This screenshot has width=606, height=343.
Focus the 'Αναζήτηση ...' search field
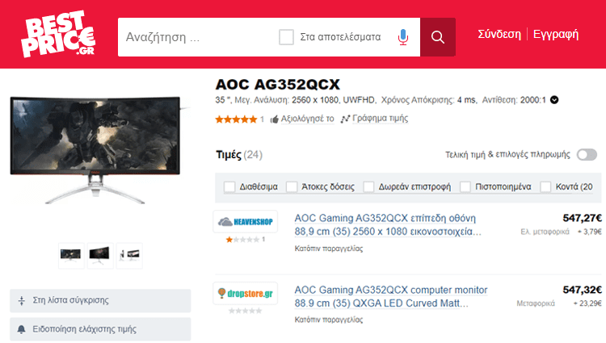197,37
